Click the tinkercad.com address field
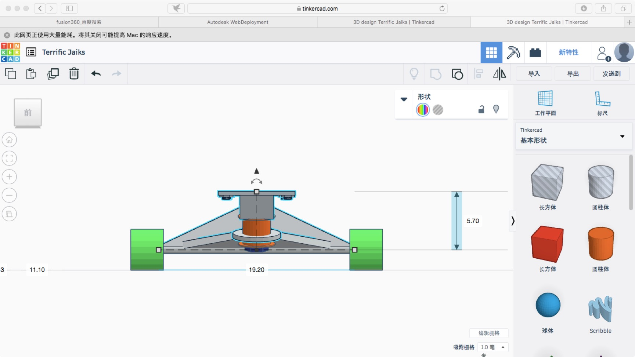This screenshot has height=357, width=635. 317,8
